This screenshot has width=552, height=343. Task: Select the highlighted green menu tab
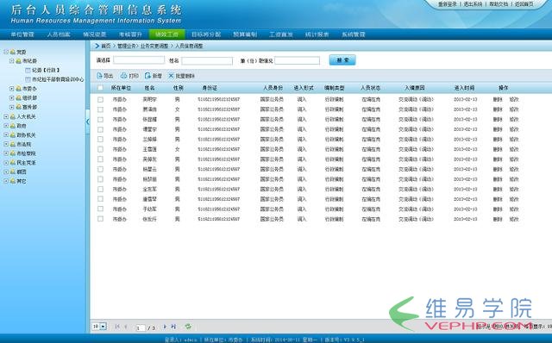coord(166,34)
